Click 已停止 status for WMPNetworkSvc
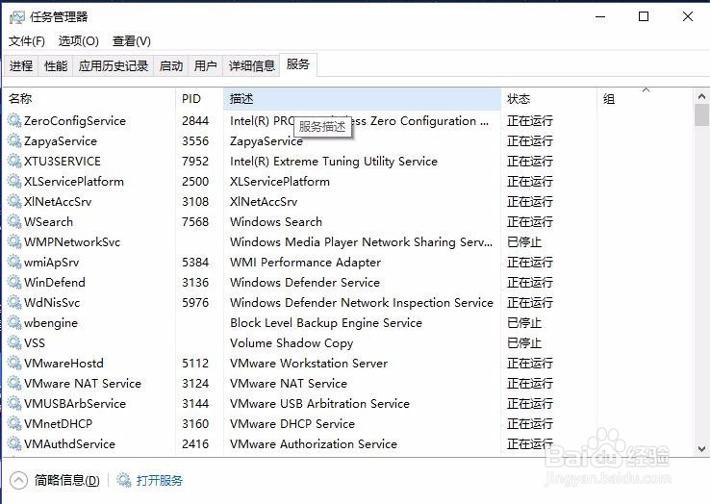 tap(524, 242)
